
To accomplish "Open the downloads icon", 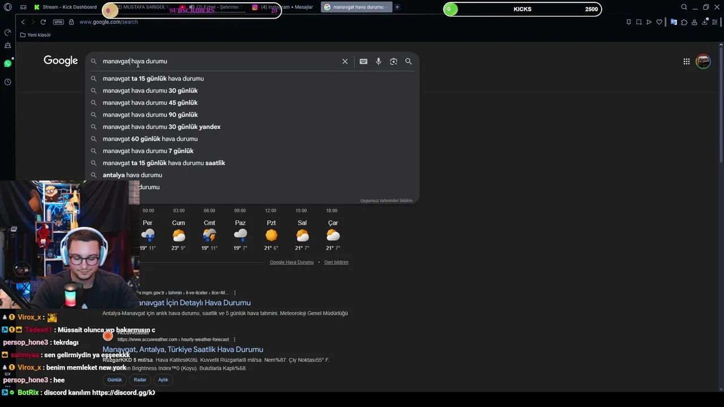I will [705, 22].
